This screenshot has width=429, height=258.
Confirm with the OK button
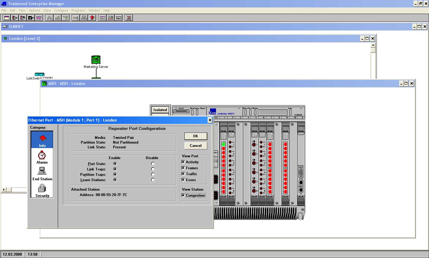[195, 136]
